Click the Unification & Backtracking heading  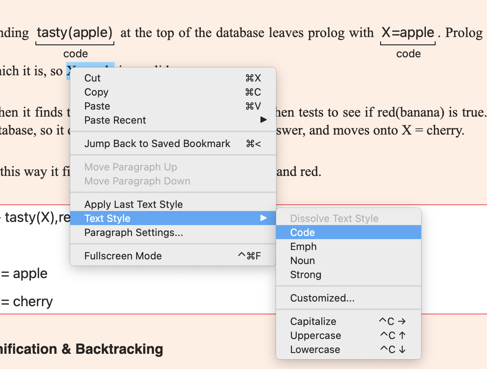point(81,349)
